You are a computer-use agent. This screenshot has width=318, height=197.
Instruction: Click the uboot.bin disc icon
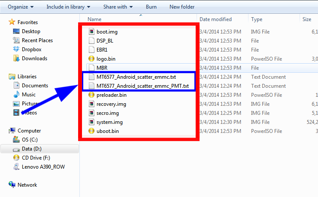(x=91, y=131)
